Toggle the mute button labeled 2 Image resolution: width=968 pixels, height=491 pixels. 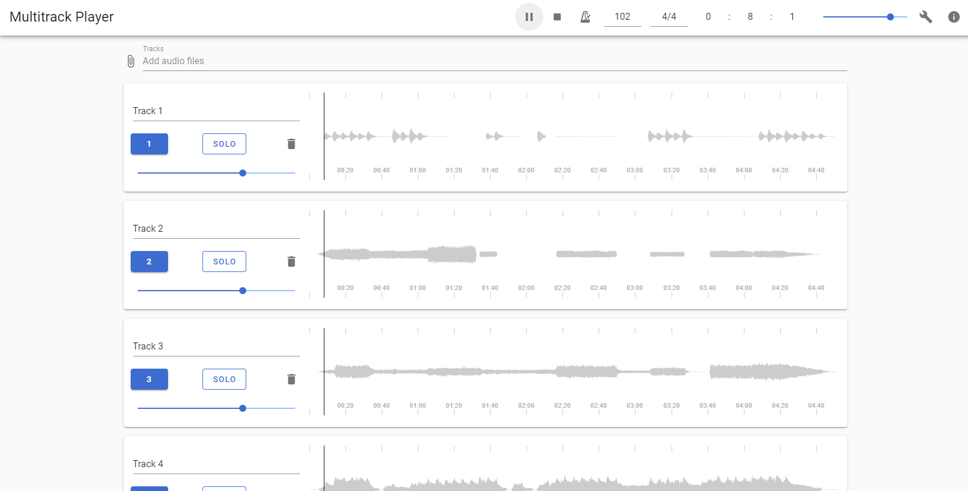(x=149, y=262)
